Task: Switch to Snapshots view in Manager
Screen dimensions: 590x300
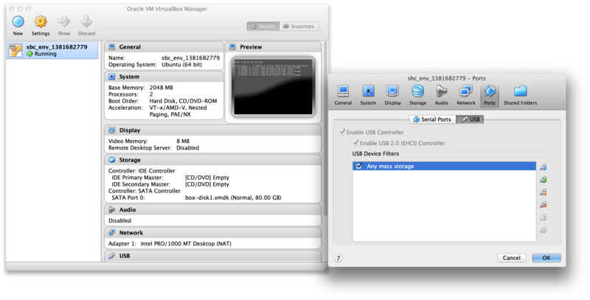Action: point(299,27)
